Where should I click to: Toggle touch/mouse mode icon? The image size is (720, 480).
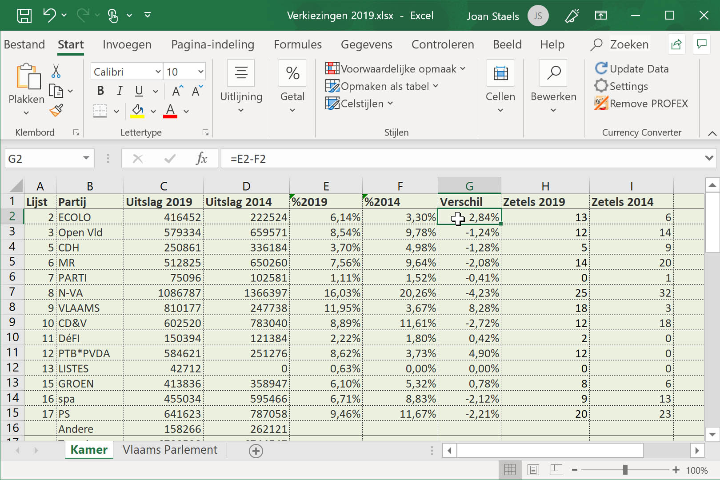[113, 16]
